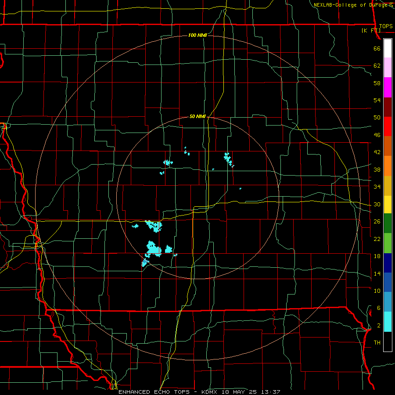Click the medium blue legend swatch
Screen dimensions: 395x395
pyautogui.click(x=388, y=282)
